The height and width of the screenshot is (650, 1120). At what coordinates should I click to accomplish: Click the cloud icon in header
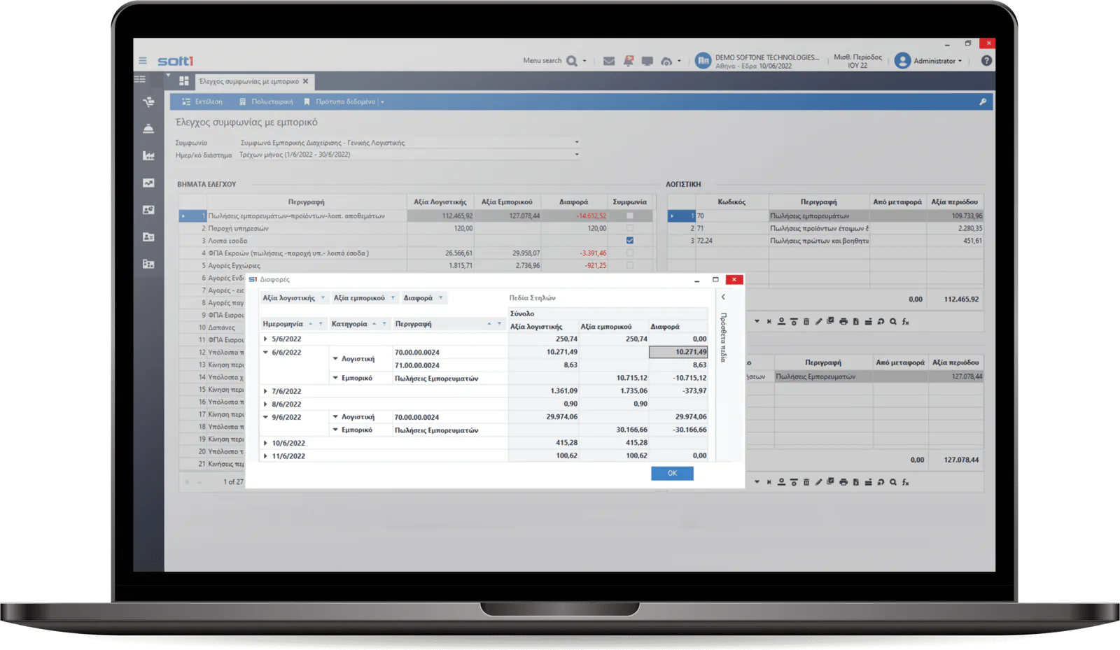click(666, 61)
